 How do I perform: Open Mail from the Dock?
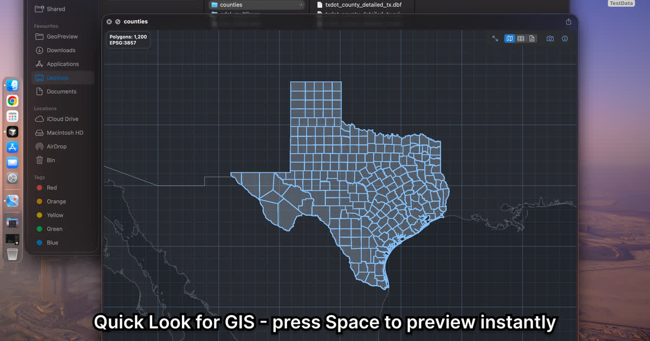12,162
